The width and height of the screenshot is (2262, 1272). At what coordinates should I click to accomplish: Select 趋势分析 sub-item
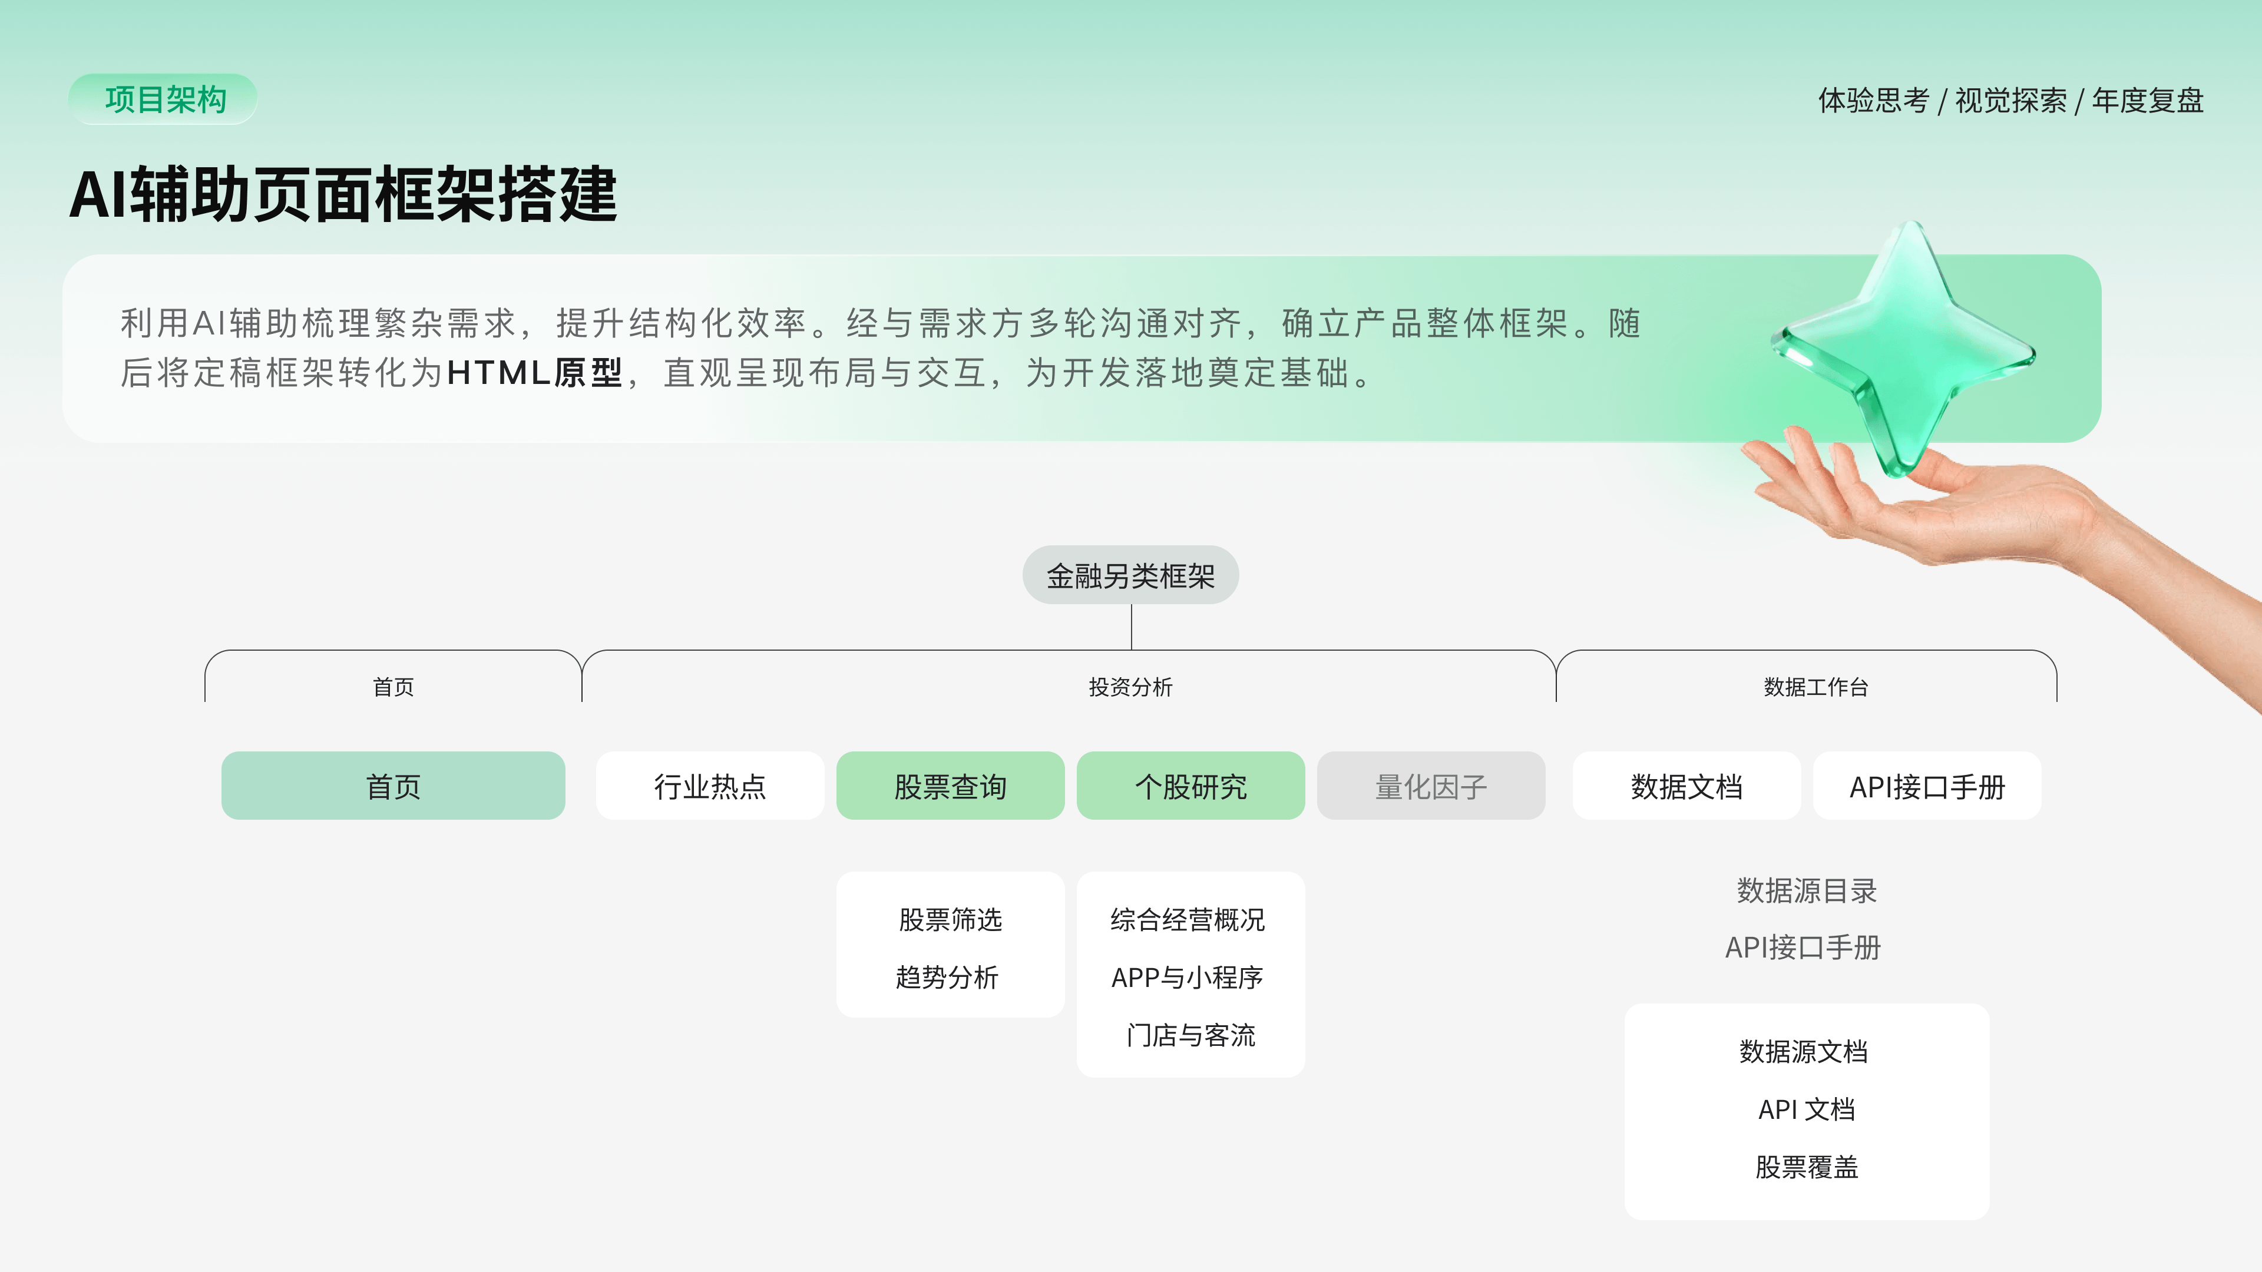tap(947, 977)
